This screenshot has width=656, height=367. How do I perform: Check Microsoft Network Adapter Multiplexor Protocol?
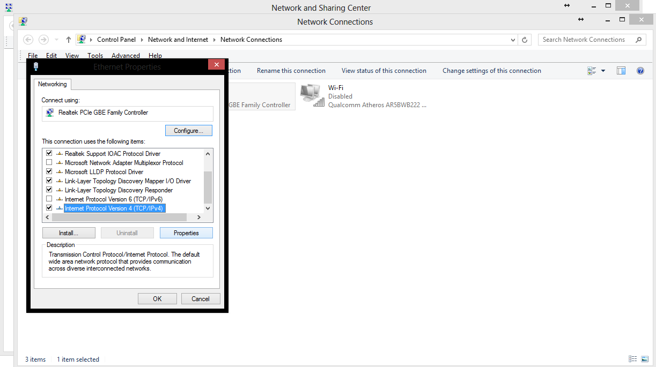pos(49,162)
